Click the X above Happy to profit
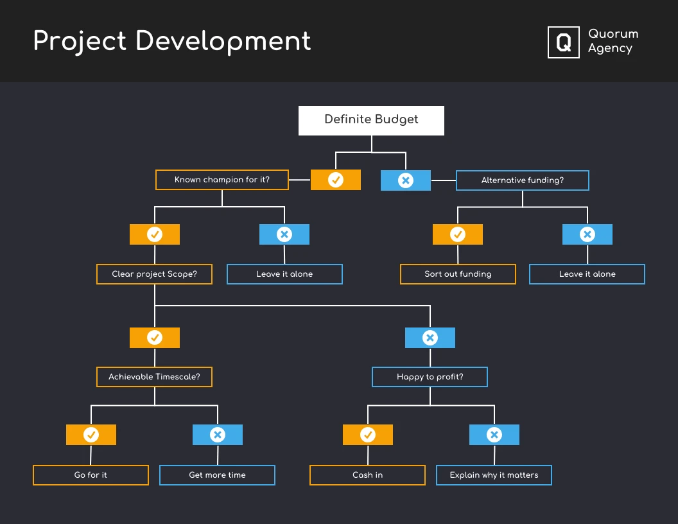Image resolution: width=678 pixels, height=524 pixels. point(430,337)
